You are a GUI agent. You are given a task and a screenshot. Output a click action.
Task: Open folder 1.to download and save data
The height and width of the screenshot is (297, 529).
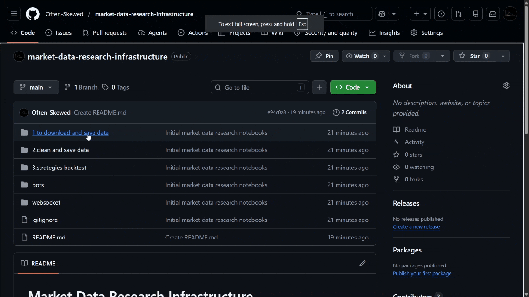coord(71,133)
